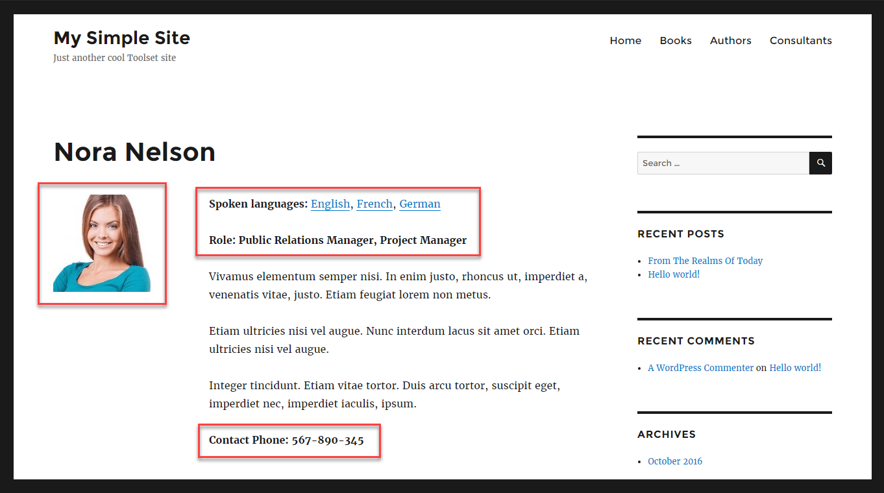The height and width of the screenshot is (493, 884).
Task: Visit the Hello world! recent post
Action: (673, 274)
